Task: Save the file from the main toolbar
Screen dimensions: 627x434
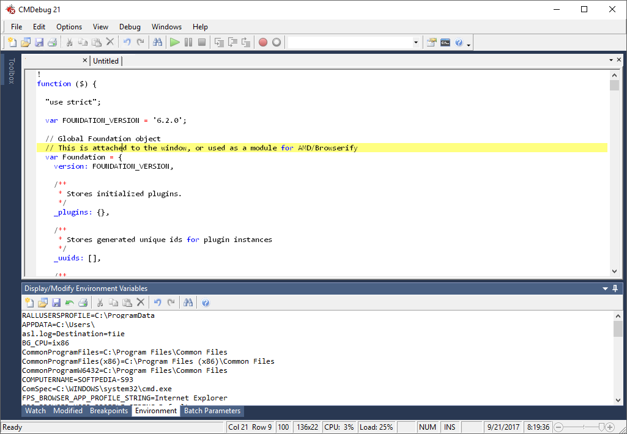Action: coord(39,42)
